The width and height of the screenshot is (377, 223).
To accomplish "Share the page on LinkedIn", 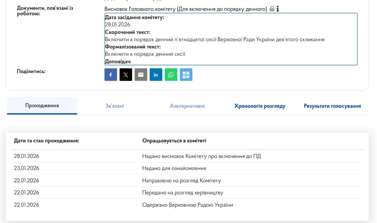I will 156,75.
